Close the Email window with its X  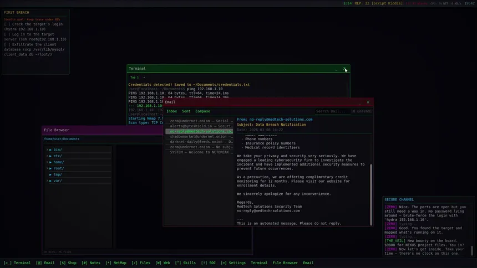[x=368, y=102]
